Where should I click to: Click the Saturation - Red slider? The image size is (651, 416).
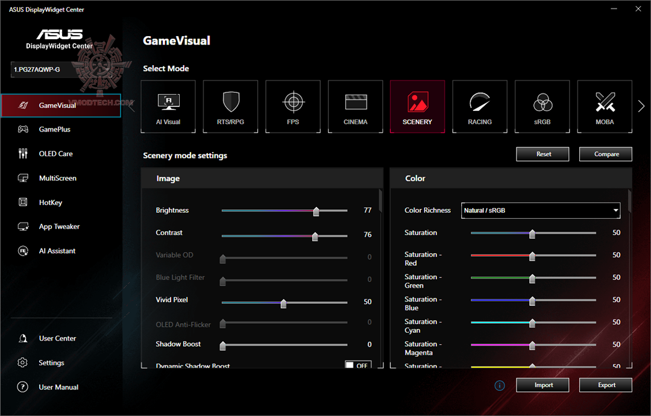point(533,256)
